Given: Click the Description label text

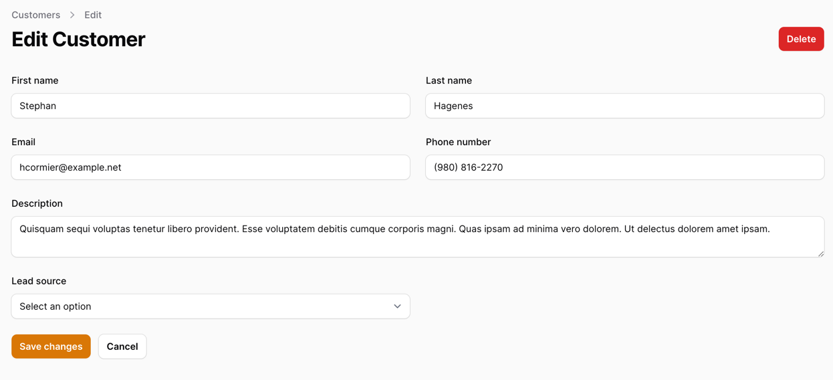Looking at the screenshot, I should 37,203.
